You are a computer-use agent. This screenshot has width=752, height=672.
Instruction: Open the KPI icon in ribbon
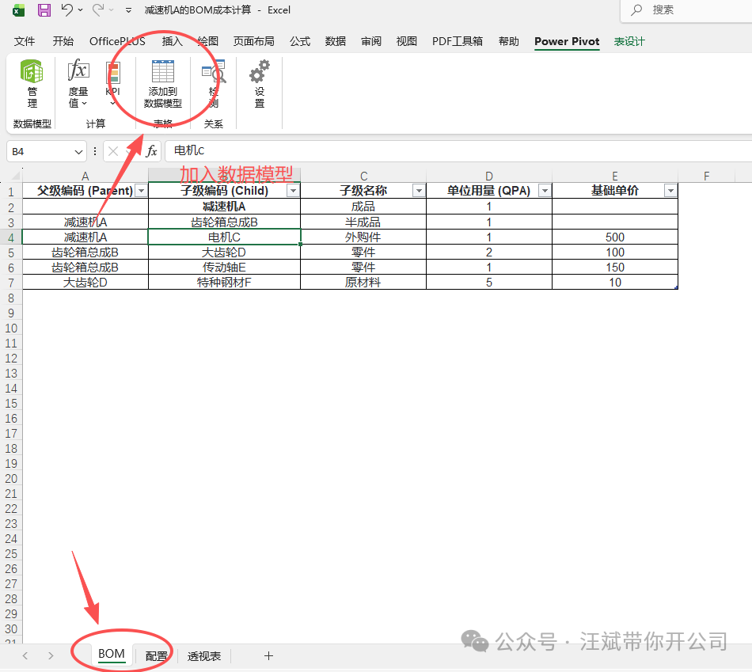click(x=112, y=74)
